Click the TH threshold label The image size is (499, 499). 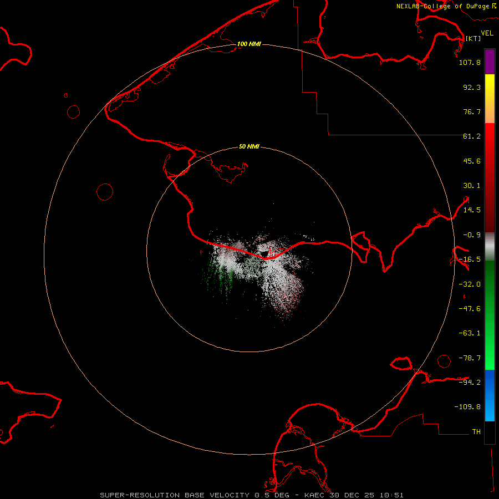point(476,432)
